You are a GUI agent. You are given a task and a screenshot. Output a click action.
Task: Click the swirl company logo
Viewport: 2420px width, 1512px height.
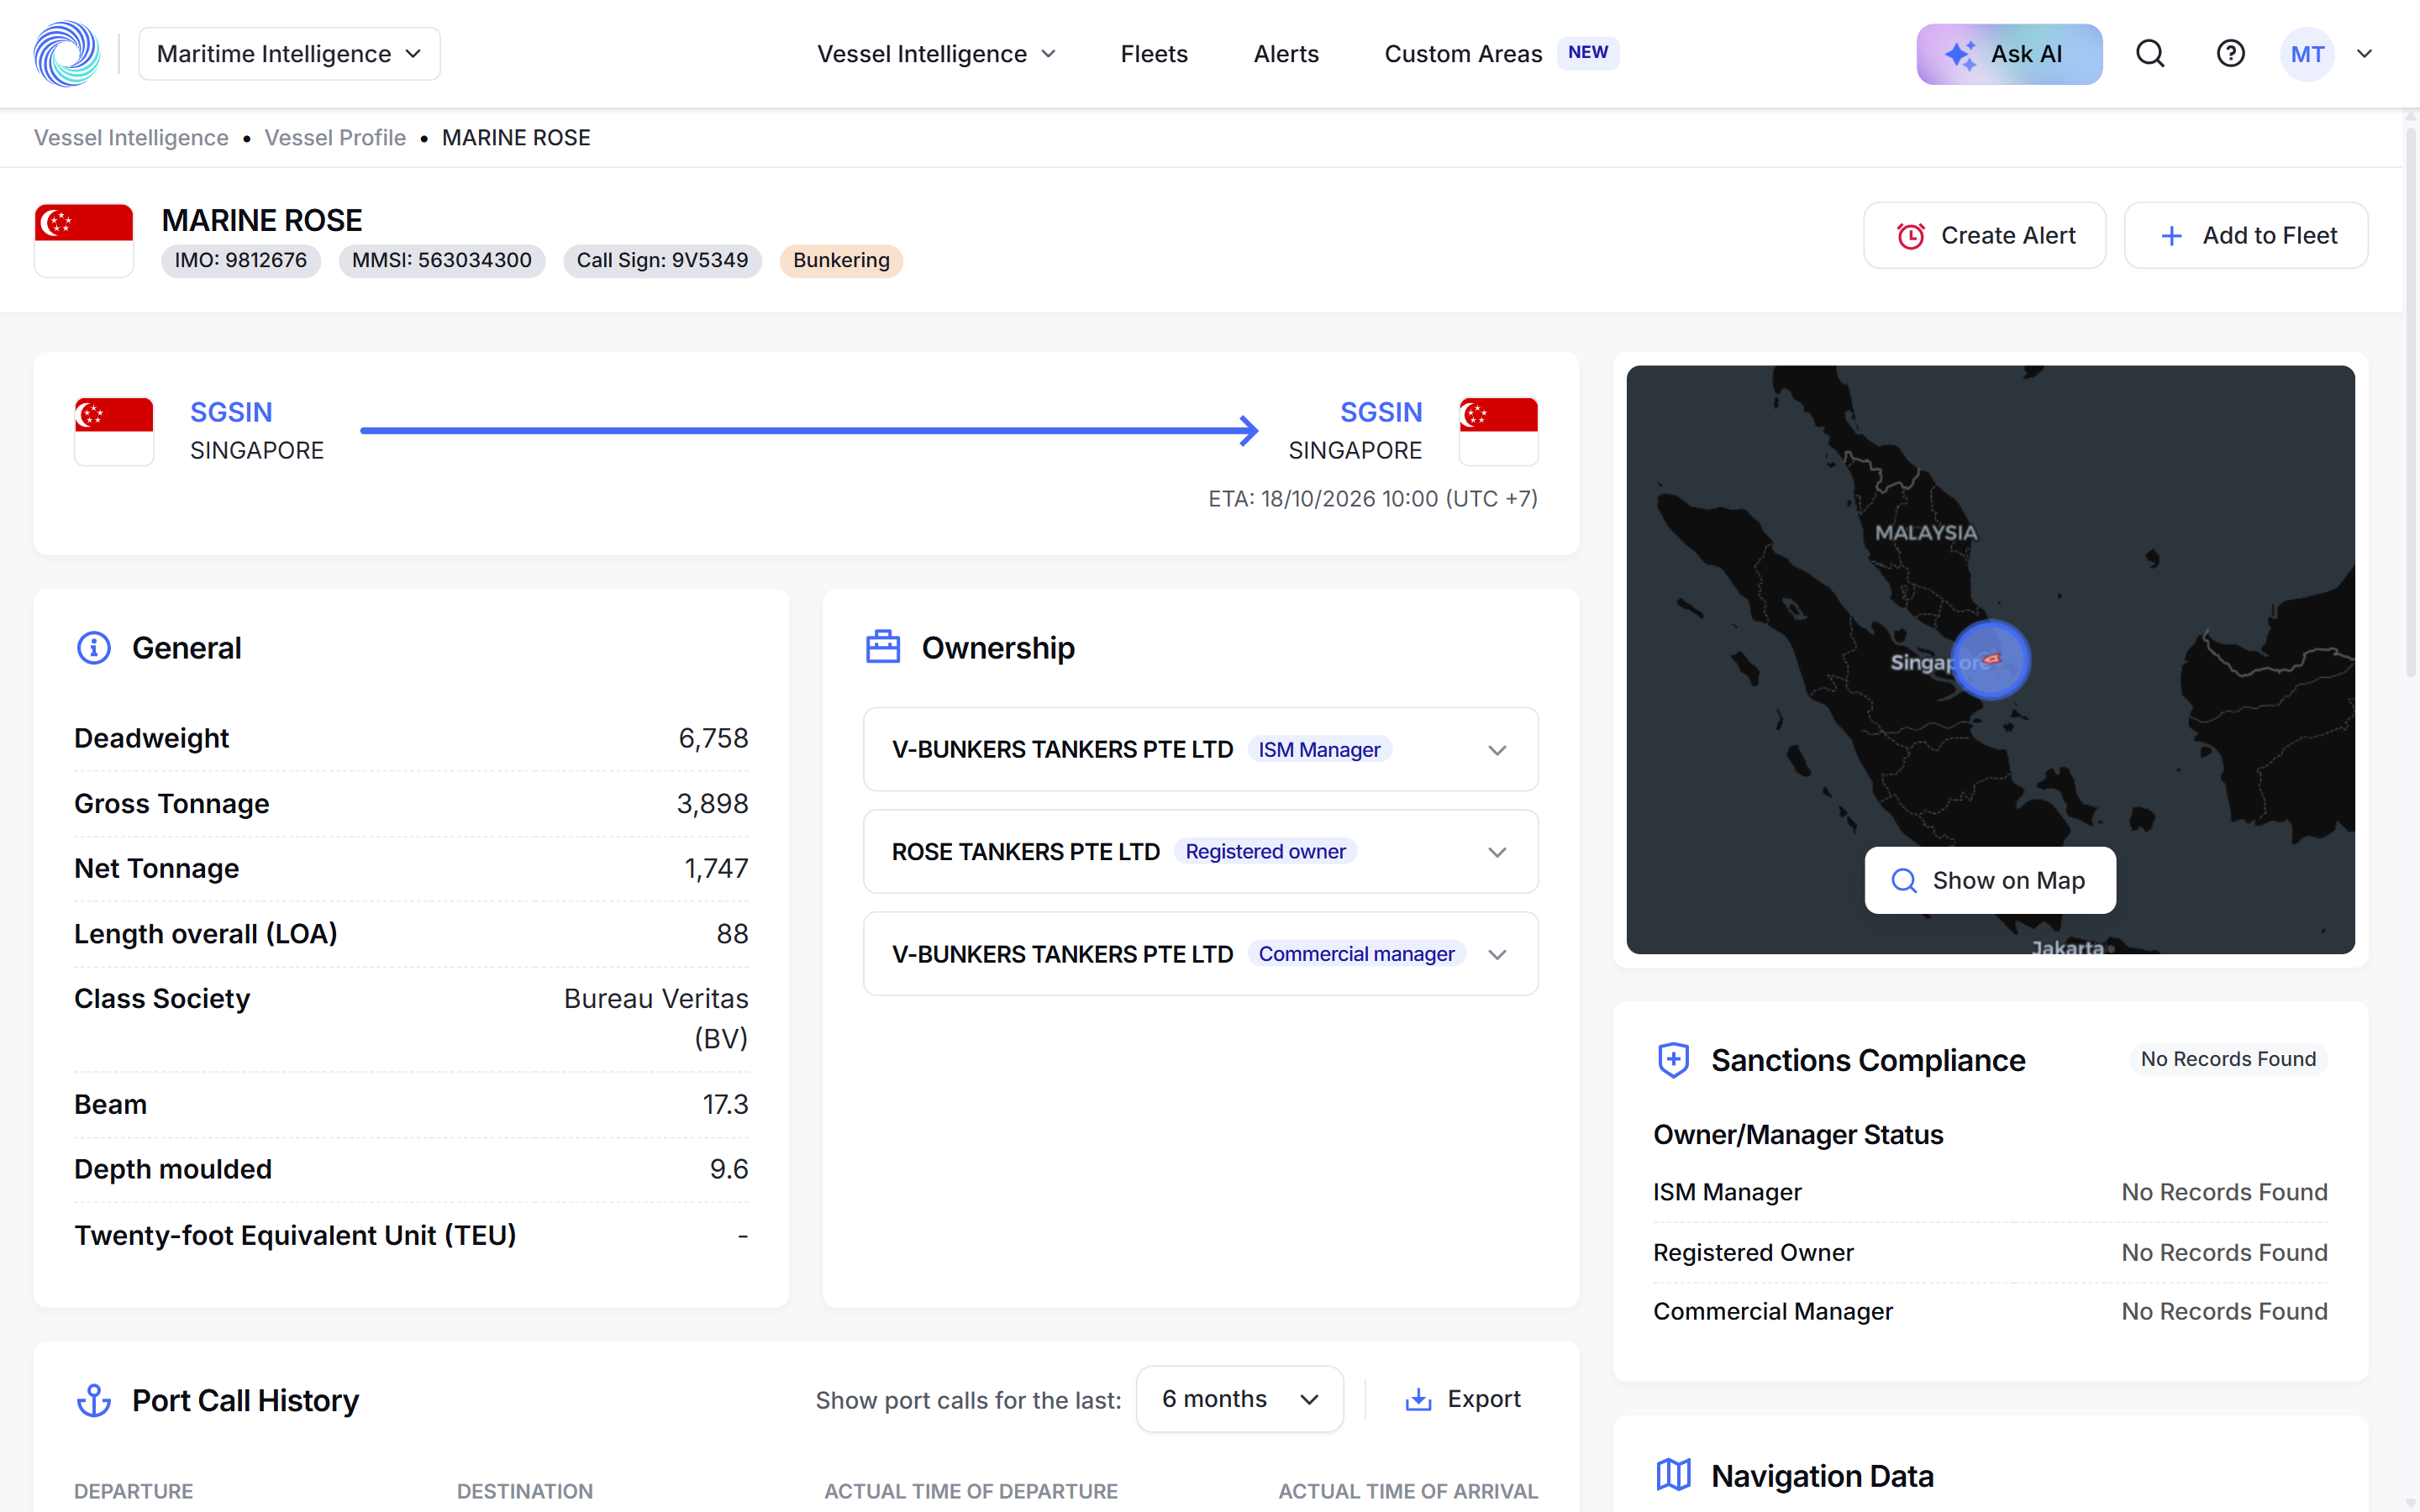[x=67, y=54]
